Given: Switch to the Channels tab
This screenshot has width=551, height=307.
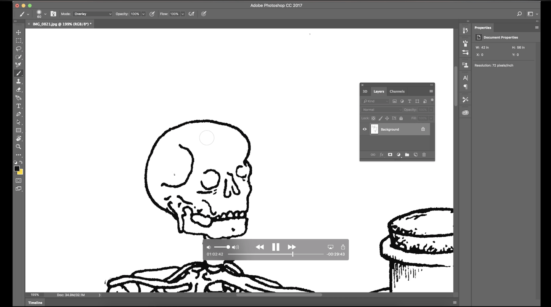Looking at the screenshot, I should tap(397, 91).
